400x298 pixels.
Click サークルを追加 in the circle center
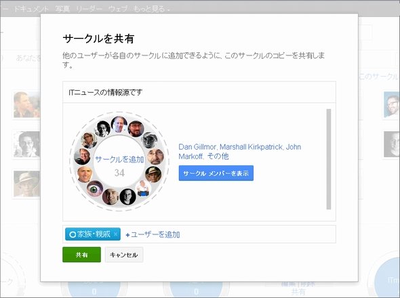(x=119, y=159)
